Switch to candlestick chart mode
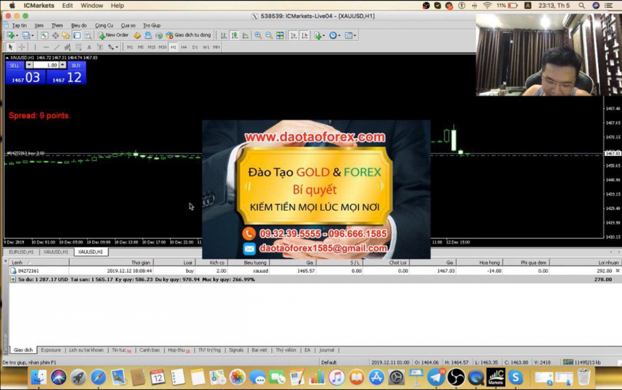 [234, 35]
